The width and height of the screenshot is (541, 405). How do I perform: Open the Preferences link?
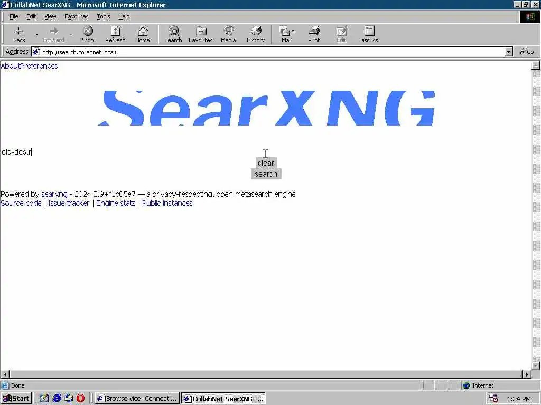[39, 66]
